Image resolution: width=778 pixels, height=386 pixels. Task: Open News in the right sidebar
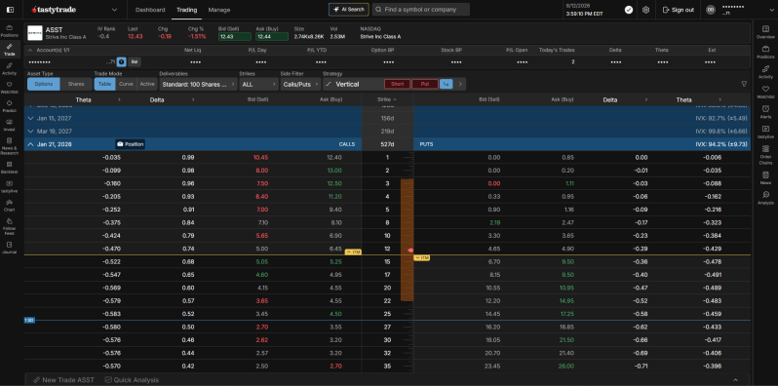tap(765, 177)
